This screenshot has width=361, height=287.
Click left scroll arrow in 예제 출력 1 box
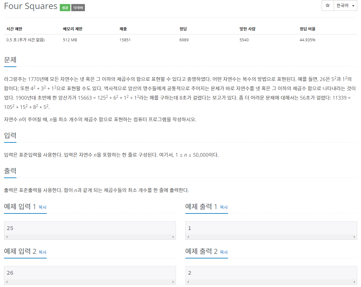tap(188, 237)
